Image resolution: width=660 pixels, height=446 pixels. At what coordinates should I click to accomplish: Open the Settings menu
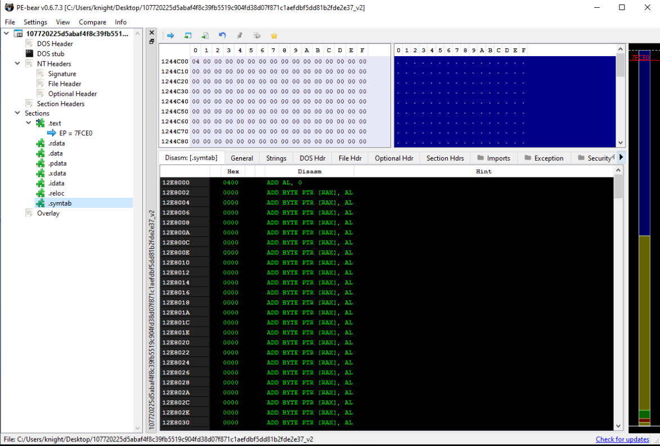click(x=35, y=22)
